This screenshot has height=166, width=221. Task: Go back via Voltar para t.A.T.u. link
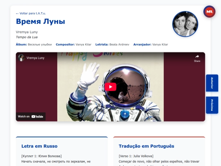(x=31, y=14)
